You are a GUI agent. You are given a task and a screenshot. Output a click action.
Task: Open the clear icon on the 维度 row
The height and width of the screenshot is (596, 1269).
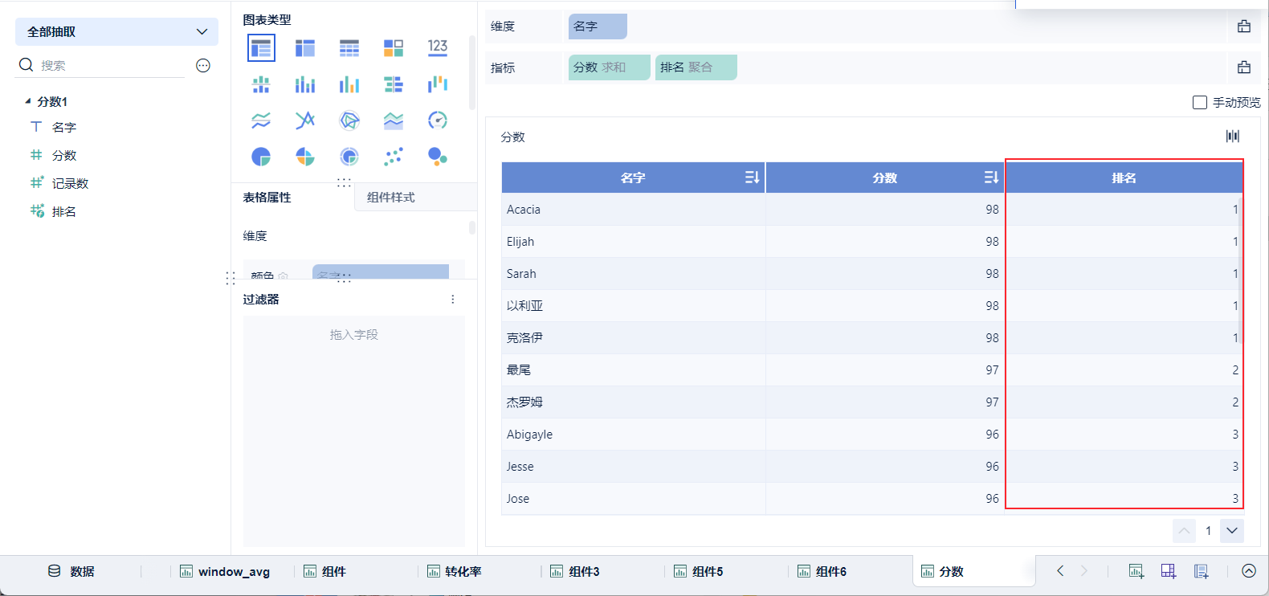tap(1244, 27)
